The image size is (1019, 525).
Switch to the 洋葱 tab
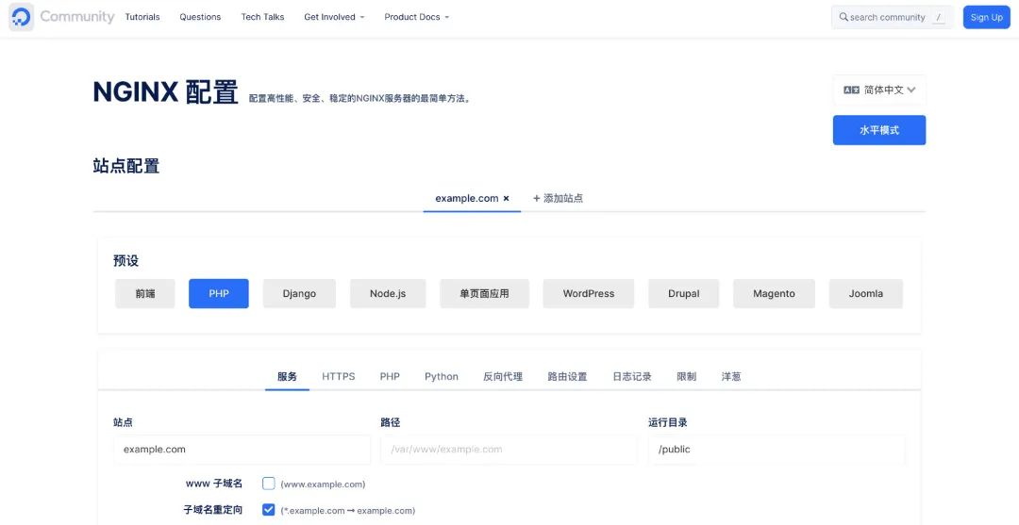(731, 376)
